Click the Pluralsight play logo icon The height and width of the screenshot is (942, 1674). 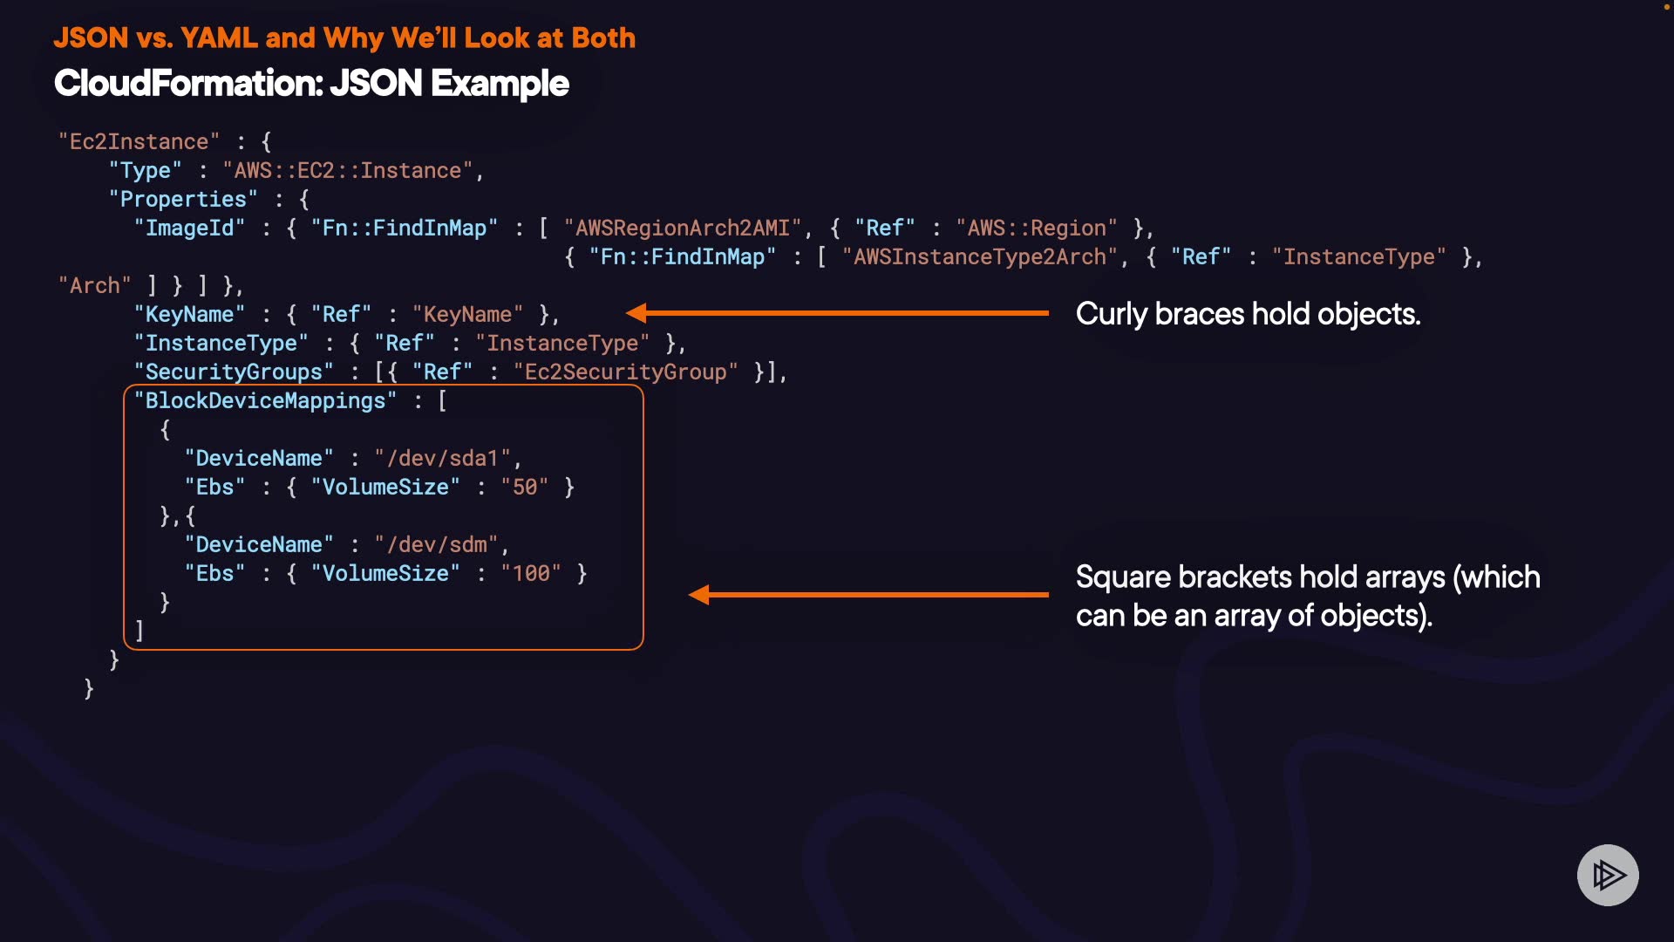tap(1607, 875)
